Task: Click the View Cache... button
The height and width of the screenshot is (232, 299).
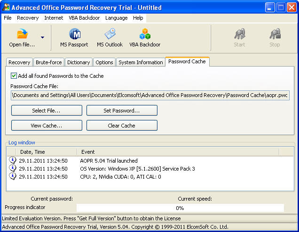Action: tap(47, 126)
